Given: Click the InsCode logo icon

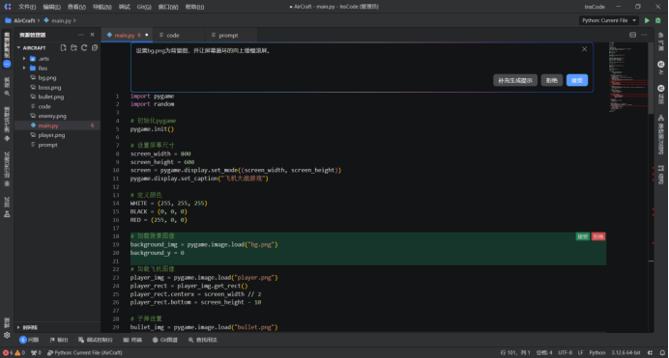Looking at the screenshot, I should (x=8, y=7).
